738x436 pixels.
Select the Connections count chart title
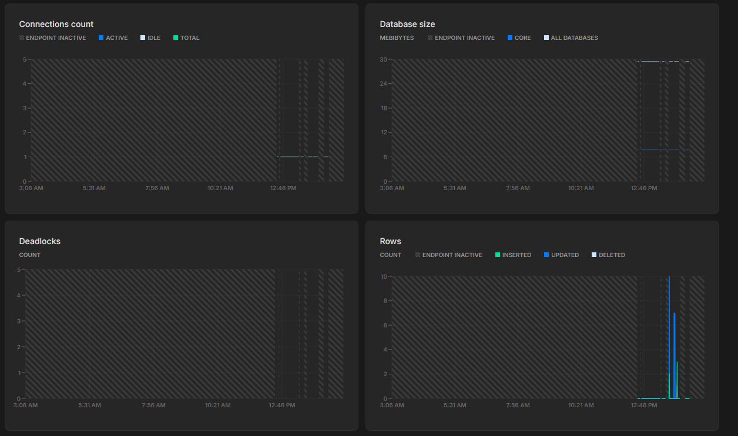pyautogui.click(x=56, y=24)
